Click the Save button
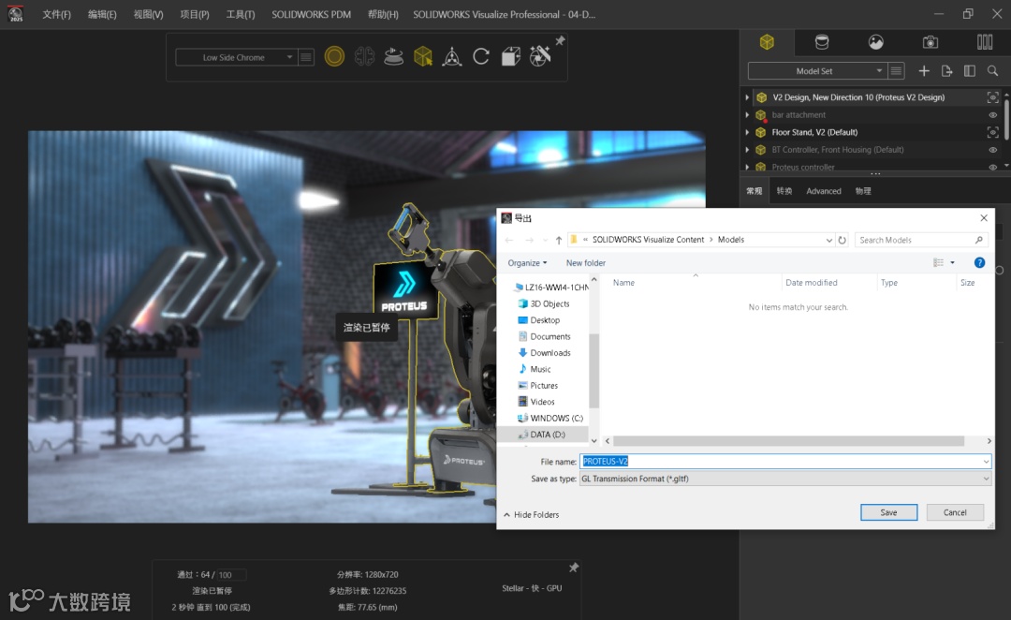 tap(888, 512)
